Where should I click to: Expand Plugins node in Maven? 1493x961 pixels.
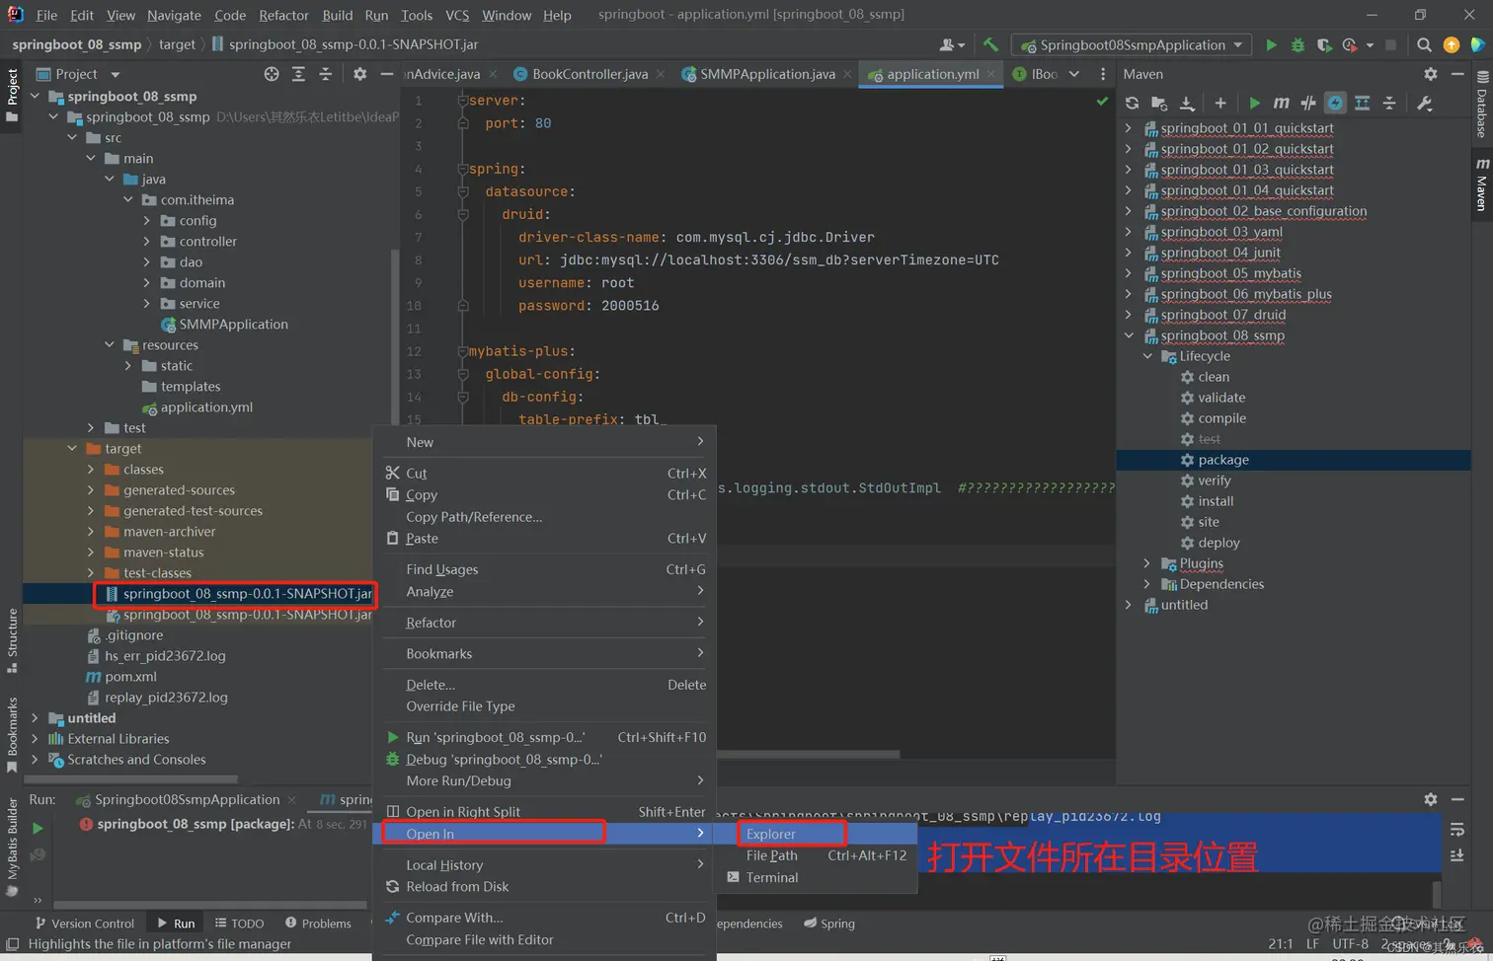pyautogui.click(x=1147, y=563)
